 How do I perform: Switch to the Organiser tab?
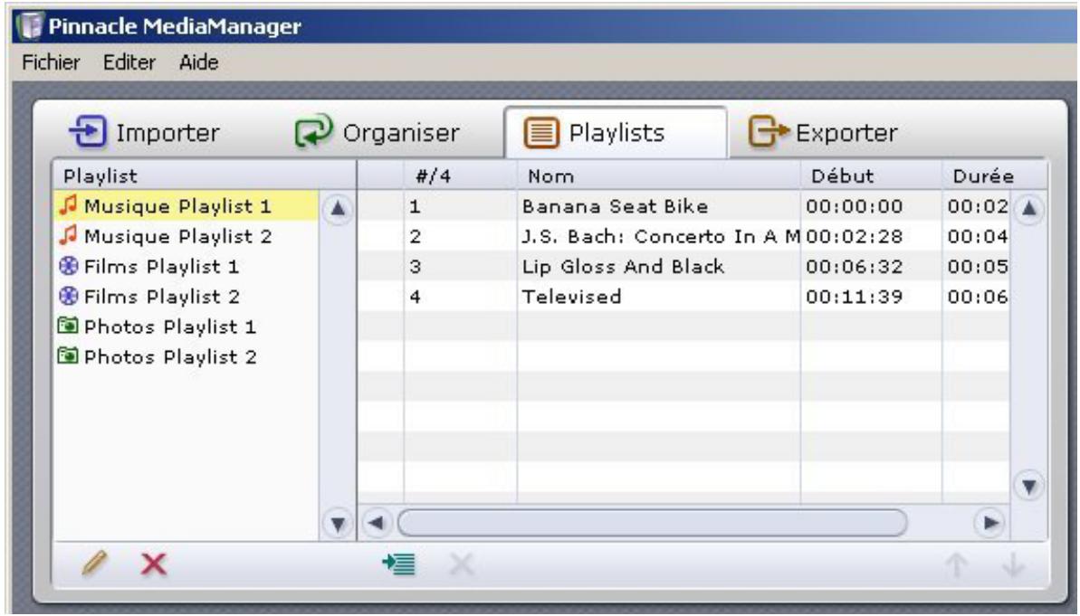378,132
